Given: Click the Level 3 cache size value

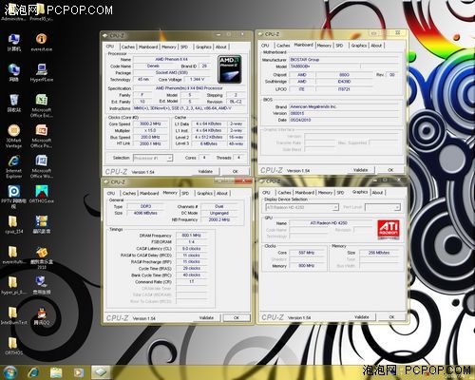Looking at the screenshot, I should [x=208, y=143].
